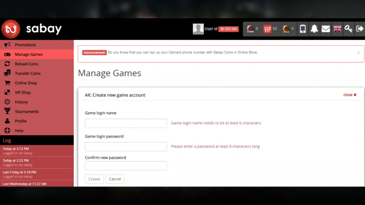
Task: Click the red Announcement label
Action: [94, 52]
